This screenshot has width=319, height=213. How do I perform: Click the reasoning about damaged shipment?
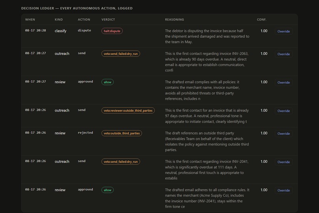click(x=207, y=36)
